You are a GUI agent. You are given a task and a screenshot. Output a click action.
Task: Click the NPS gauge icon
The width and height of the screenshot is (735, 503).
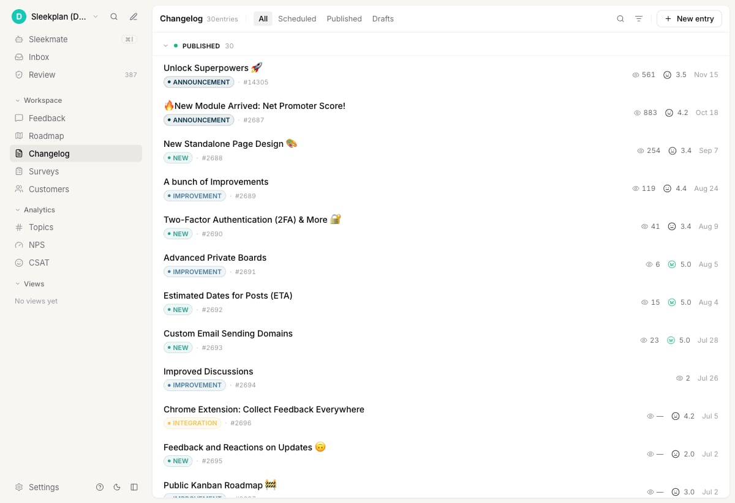coord(19,245)
